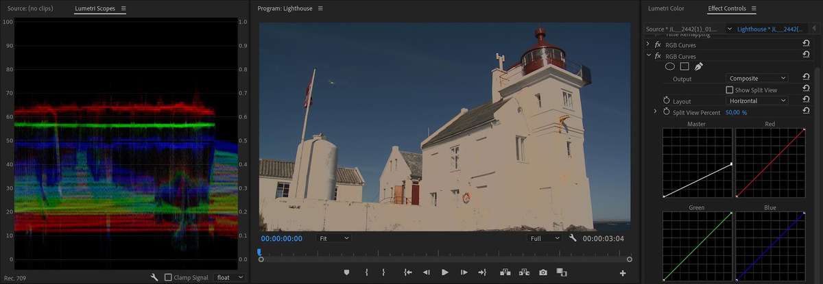
Task: Reset the first RGB Curves effect
Action: pyautogui.click(x=807, y=44)
